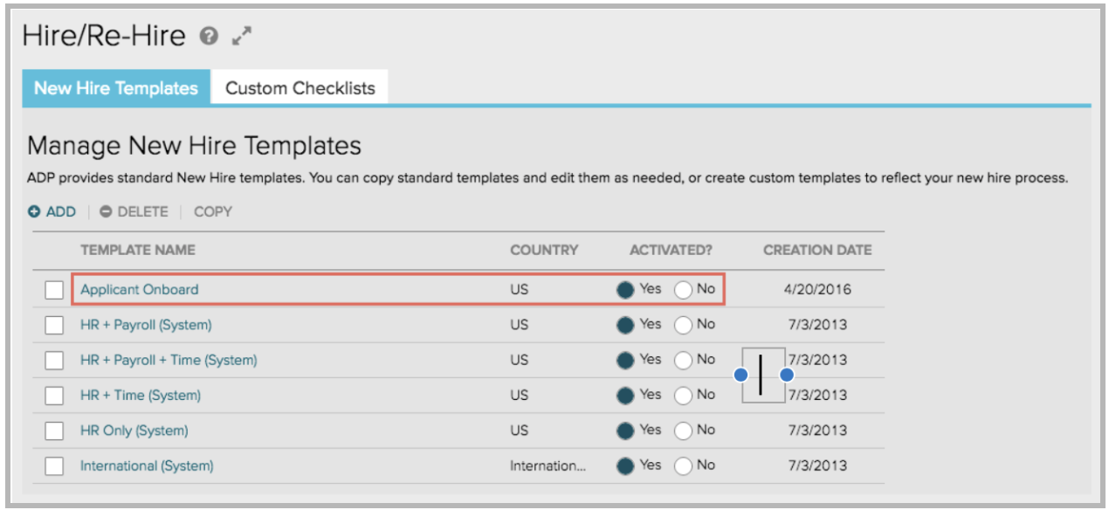Select No to deactivate Applicant Onboard

682,289
